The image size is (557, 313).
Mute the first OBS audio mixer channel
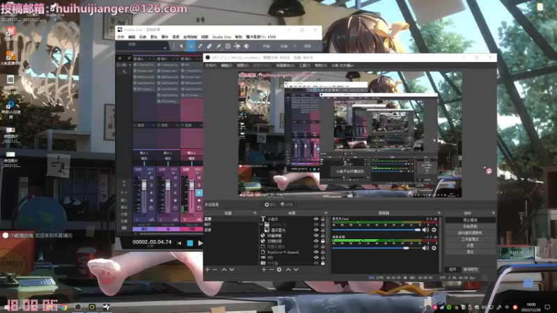pyautogui.click(x=425, y=230)
